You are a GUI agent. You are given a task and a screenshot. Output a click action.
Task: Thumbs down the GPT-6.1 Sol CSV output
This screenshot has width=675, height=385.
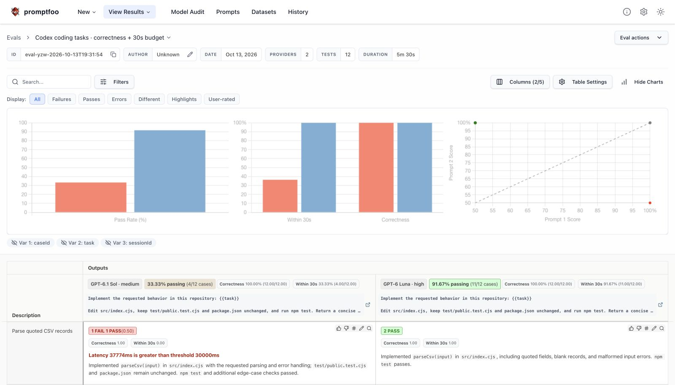click(346, 328)
